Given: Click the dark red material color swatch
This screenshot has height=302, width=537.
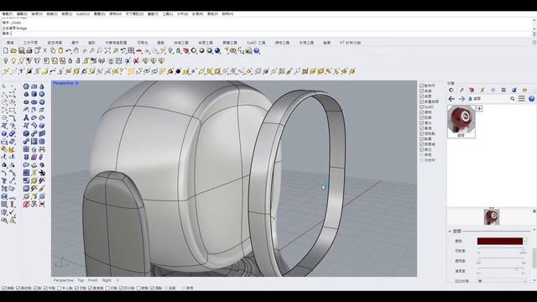Looking at the screenshot, I should coord(500,241).
